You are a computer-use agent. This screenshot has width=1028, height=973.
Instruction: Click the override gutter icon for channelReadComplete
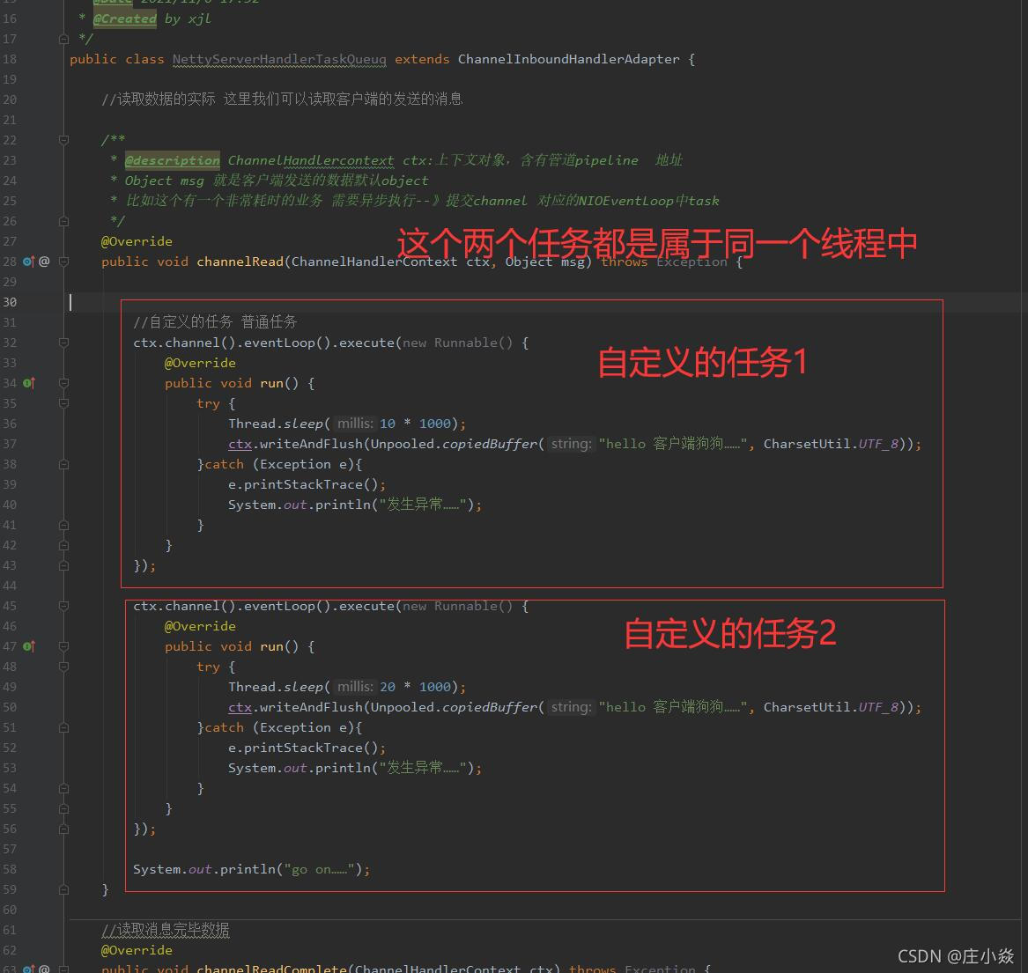[x=26, y=969]
